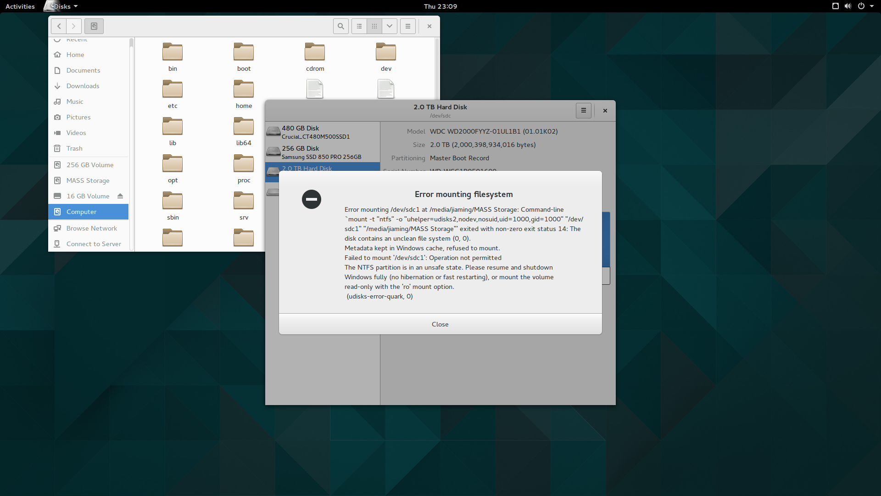
Task: Open the Disks hamburger menu button
Action: click(x=583, y=110)
